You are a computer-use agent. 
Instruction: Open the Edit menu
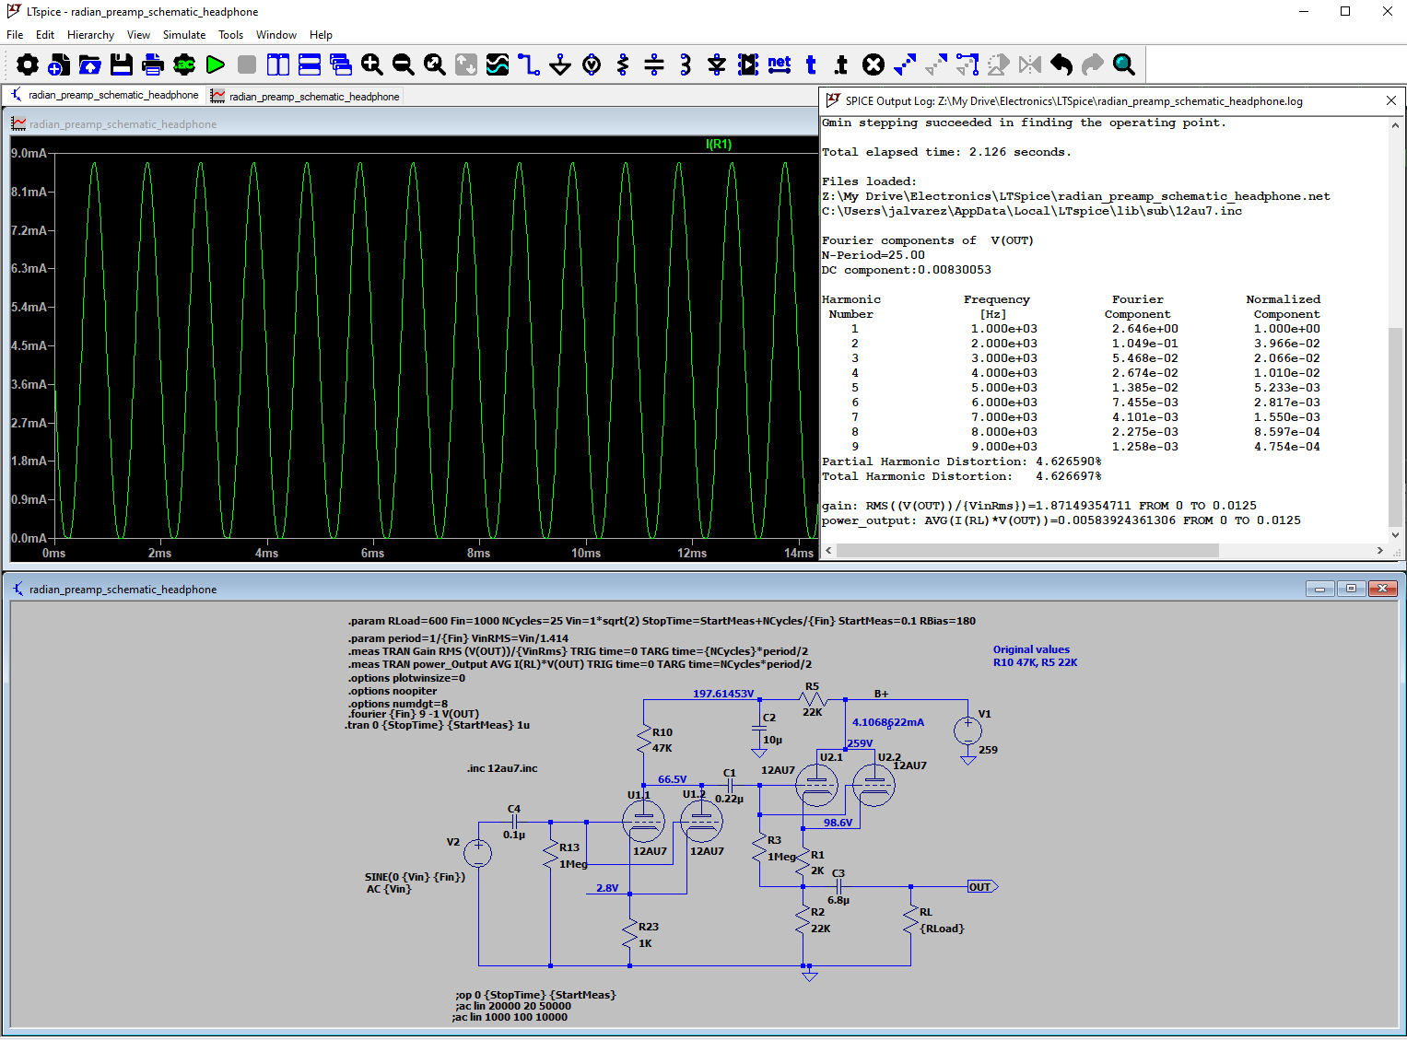[x=45, y=35]
